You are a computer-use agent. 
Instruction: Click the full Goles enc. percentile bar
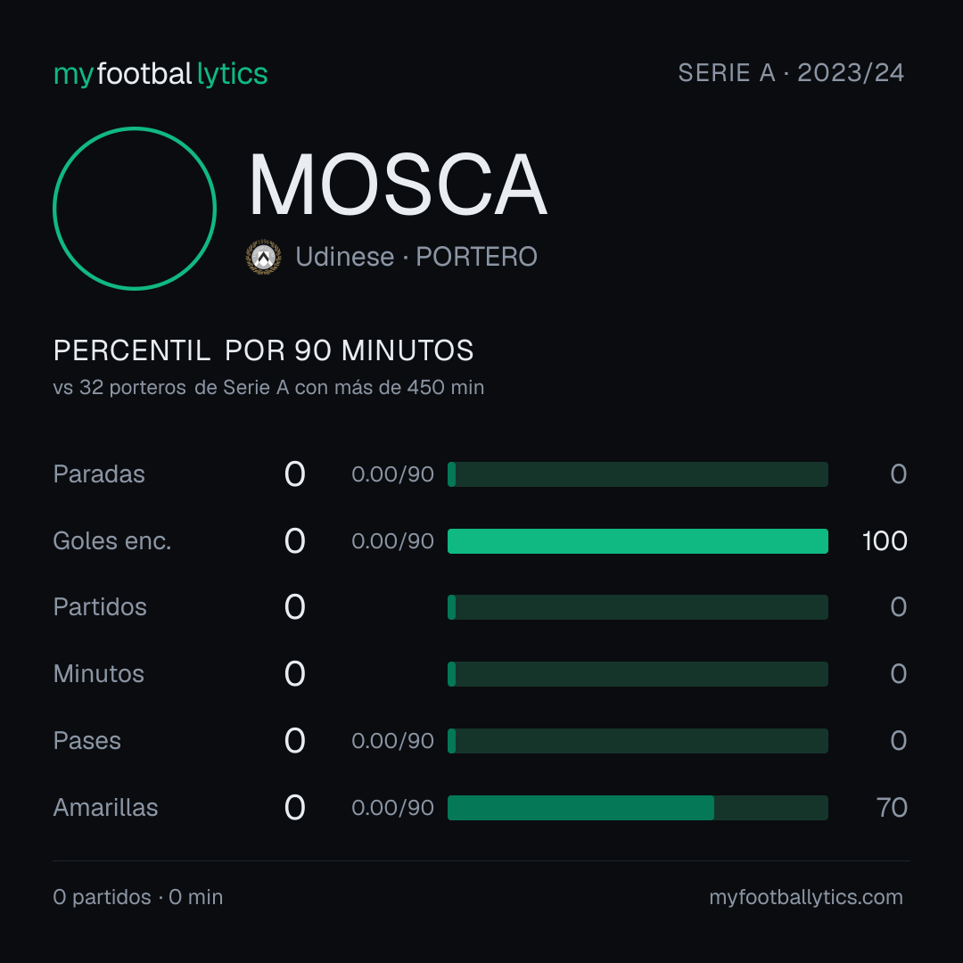click(638, 541)
